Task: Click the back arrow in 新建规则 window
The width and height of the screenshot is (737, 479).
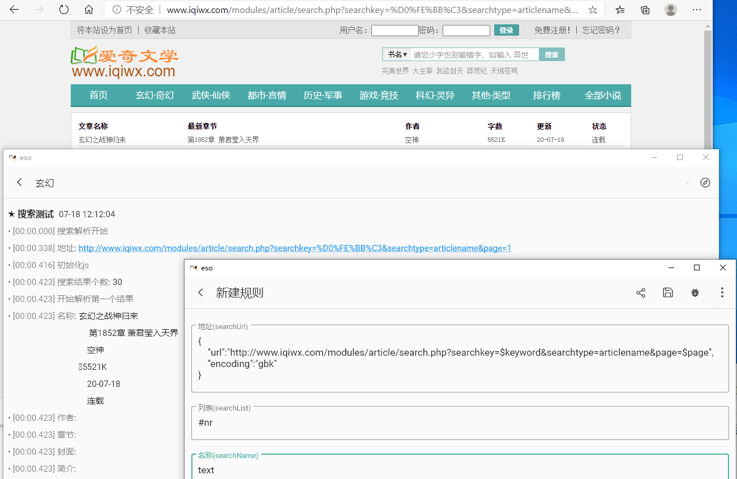Action: (201, 293)
